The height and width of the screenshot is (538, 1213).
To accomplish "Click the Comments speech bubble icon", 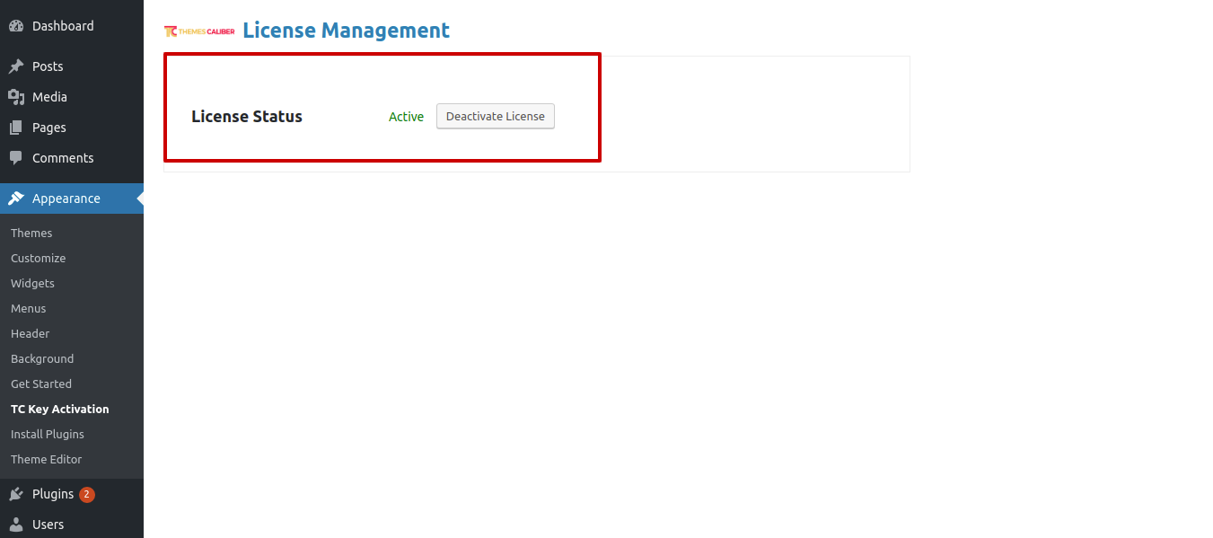I will [x=16, y=158].
